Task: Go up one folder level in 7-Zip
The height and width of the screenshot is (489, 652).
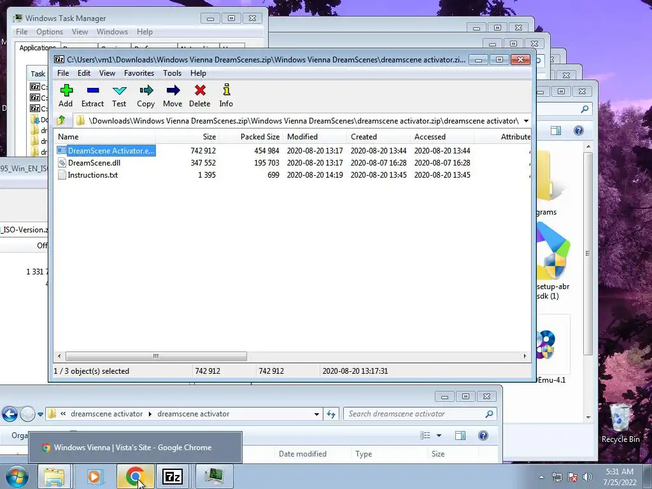Action: pos(61,120)
